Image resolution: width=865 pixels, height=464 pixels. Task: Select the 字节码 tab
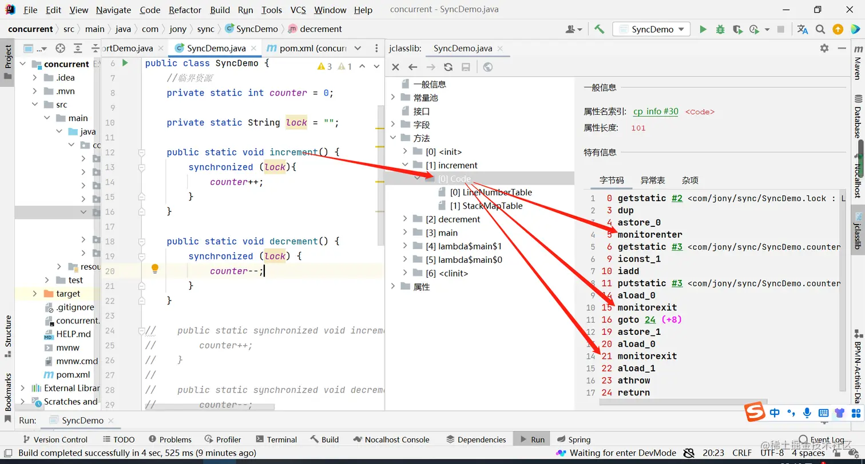[612, 180]
